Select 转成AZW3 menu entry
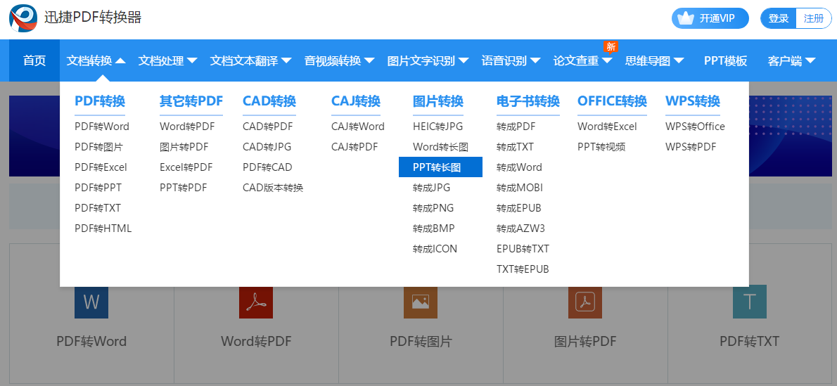Screen dimensions: 837x386 (520, 229)
